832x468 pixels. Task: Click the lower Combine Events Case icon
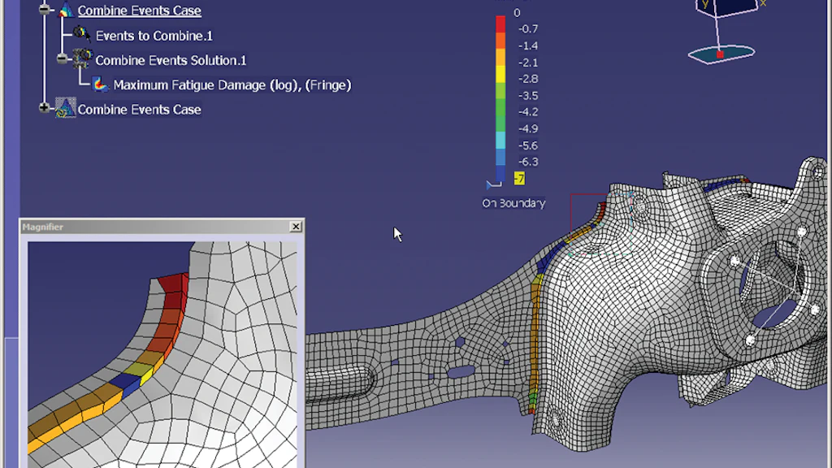coord(66,108)
